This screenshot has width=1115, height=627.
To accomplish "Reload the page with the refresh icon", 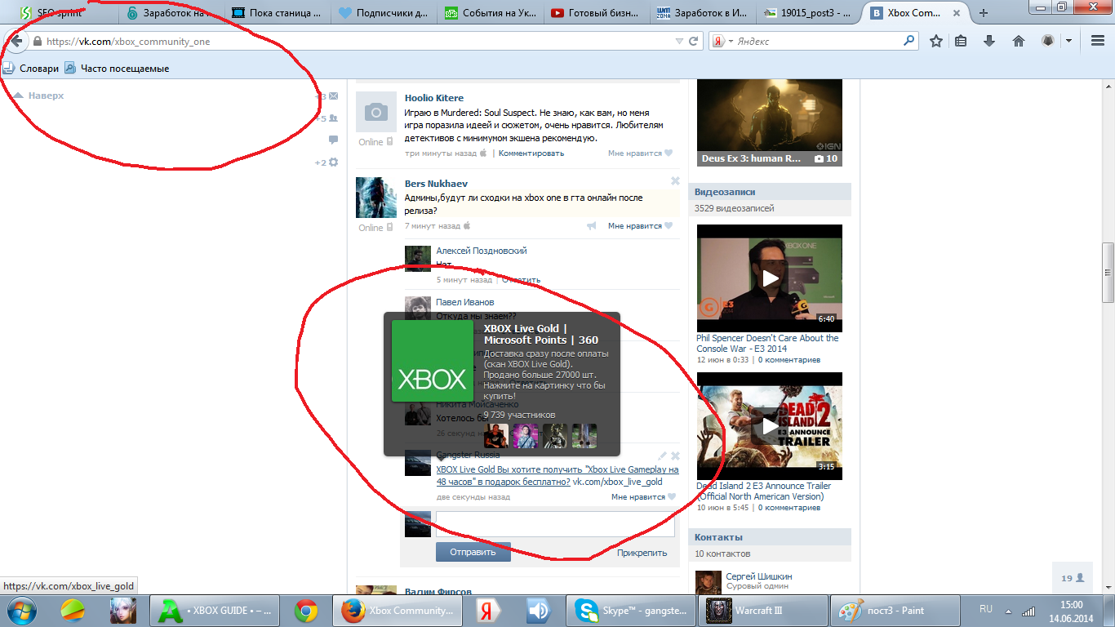I will coord(694,41).
